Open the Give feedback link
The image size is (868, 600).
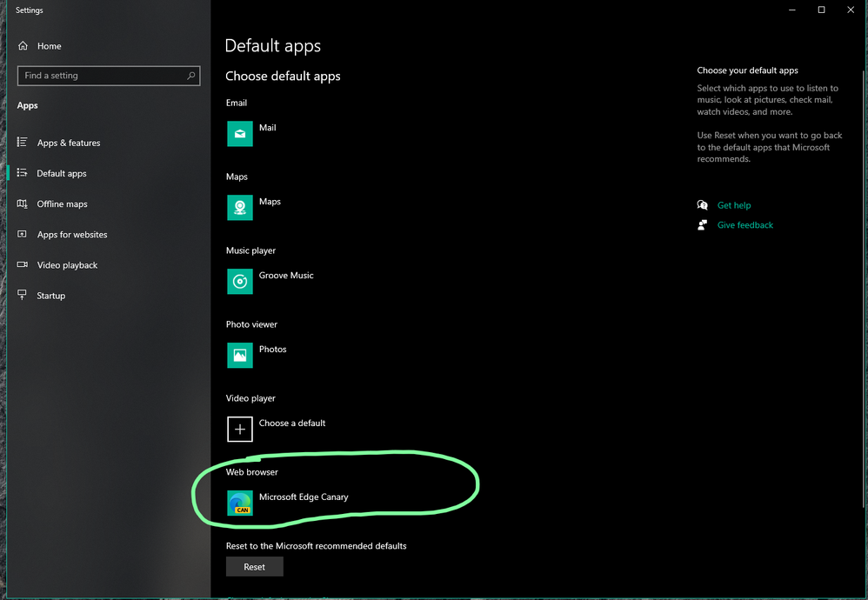[x=745, y=224]
